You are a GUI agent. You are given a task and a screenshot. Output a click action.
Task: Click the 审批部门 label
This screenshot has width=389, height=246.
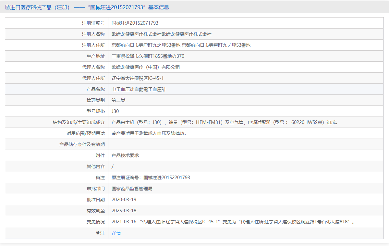95,189
